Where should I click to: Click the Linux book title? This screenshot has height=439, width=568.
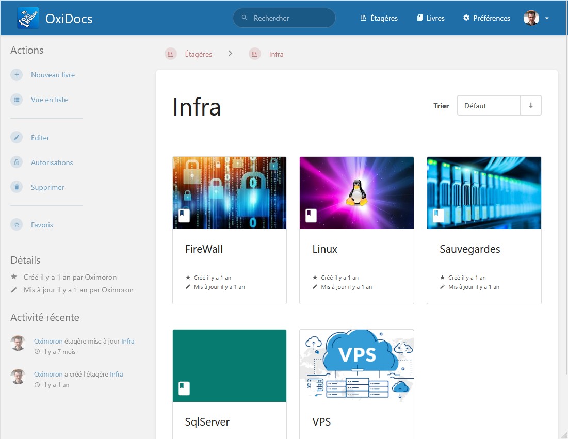[324, 249]
